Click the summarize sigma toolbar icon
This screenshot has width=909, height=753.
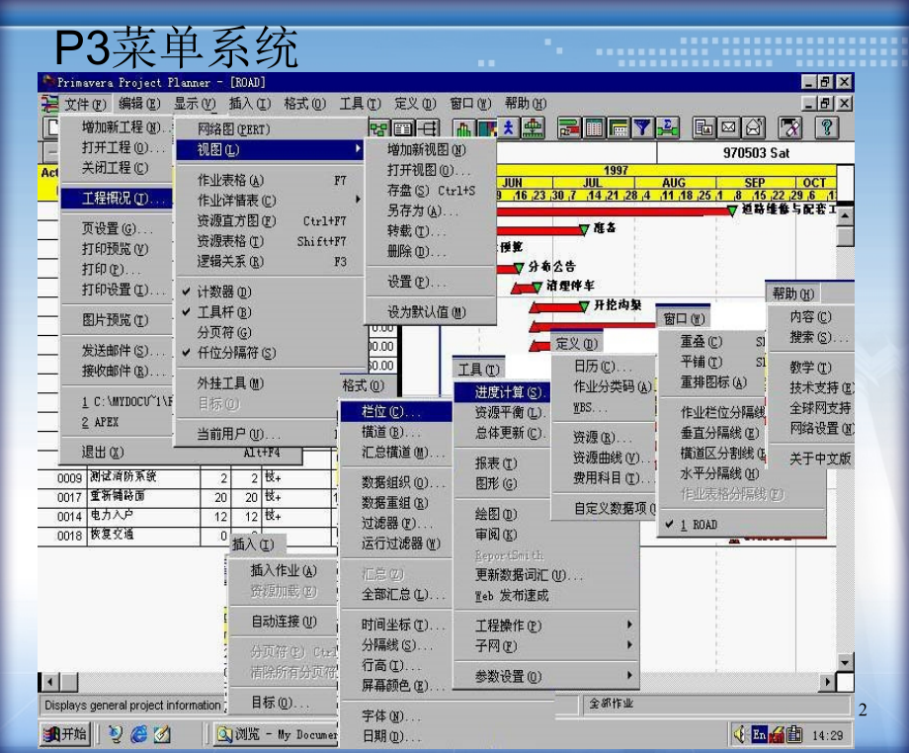(667, 126)
